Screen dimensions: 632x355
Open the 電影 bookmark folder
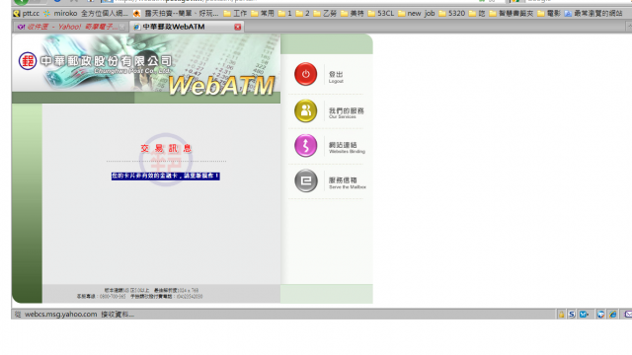point(549,13)
